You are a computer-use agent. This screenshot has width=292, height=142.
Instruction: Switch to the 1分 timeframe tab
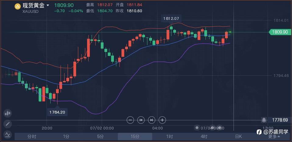(66, 137)
